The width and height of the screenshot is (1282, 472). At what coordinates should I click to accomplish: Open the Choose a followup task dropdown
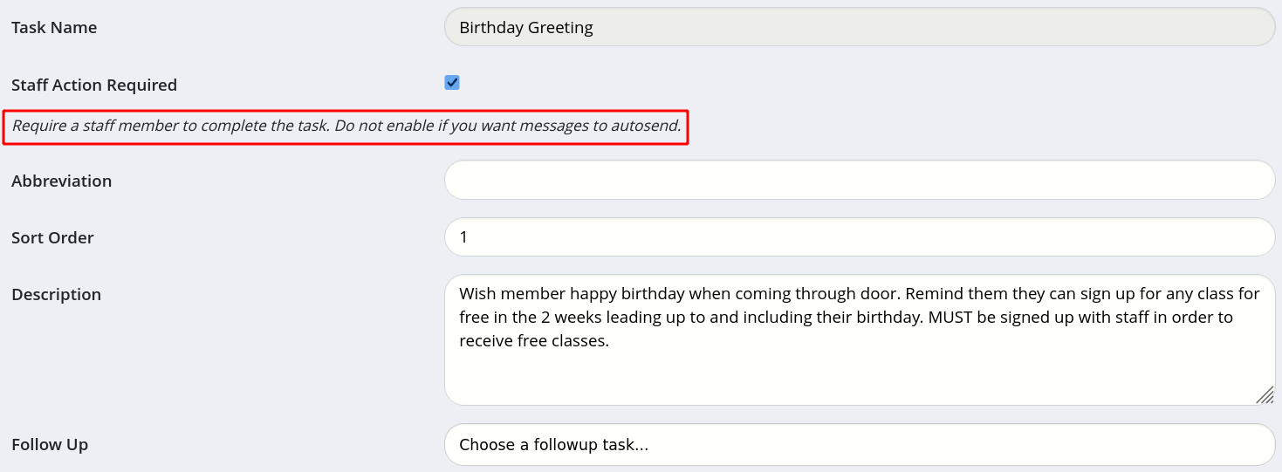[x=860, y=444]
